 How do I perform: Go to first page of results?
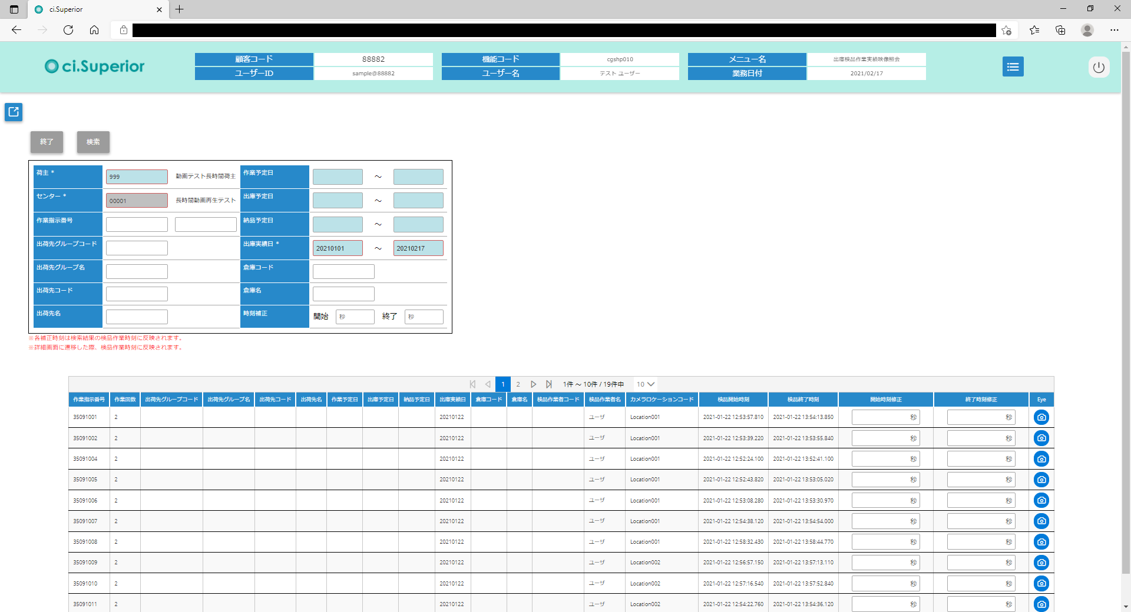pyautogui.click(x=472, y=384)
